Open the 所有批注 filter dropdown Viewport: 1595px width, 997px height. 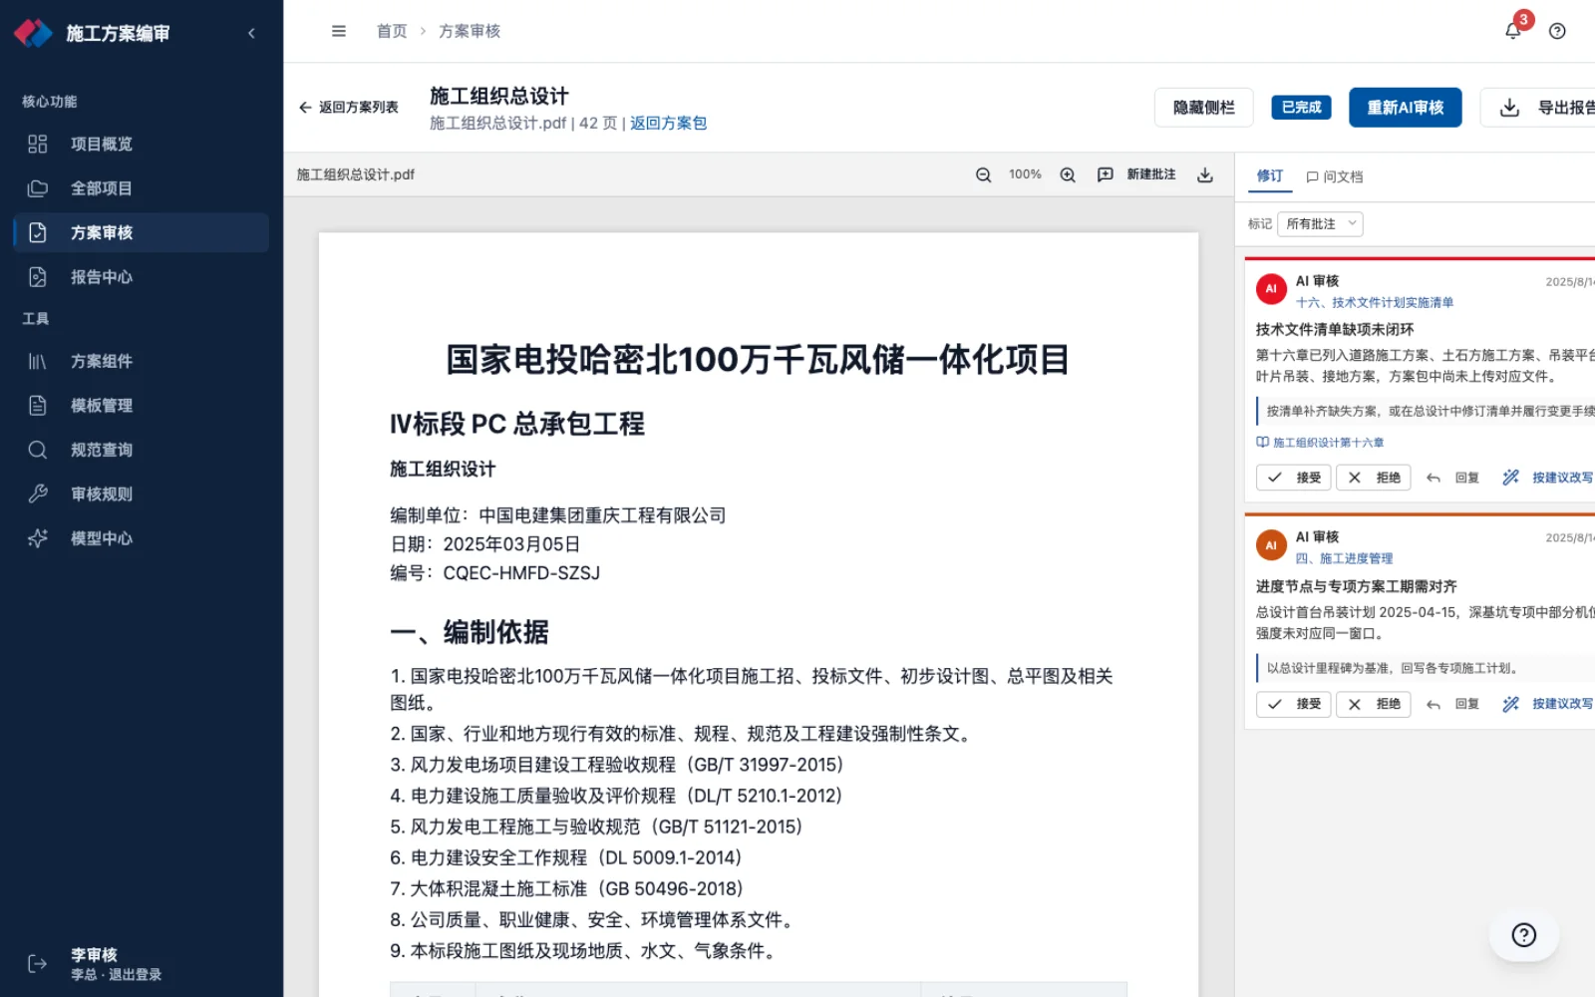point(1320,224)
